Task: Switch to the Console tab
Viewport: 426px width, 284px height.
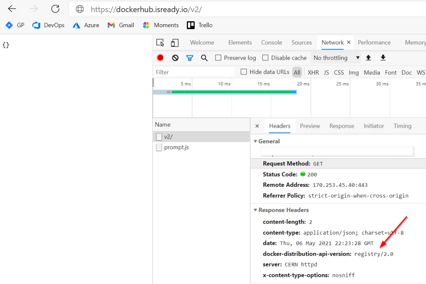Action: 272,43
